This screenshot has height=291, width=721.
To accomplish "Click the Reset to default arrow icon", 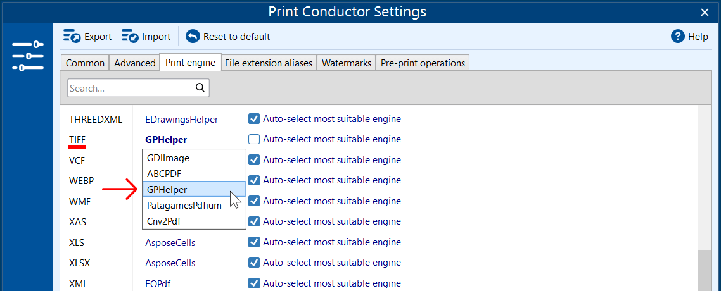I will tap(193, 37).
